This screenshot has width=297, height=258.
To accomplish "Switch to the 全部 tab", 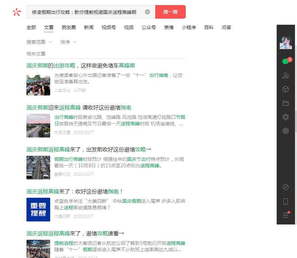I will click(x=31, y=27).
